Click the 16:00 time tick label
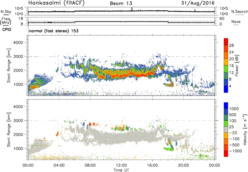The width and height of the screenshot is (248, 172). pos(152,165)
